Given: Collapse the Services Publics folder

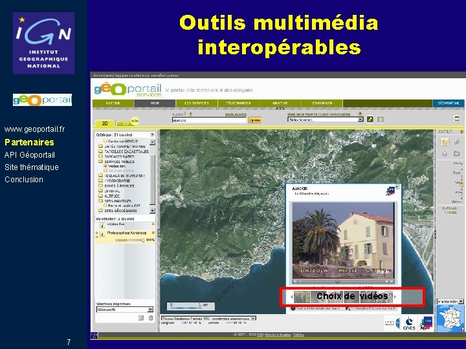Looking at the screenshot, I should (x=100, y=162).
